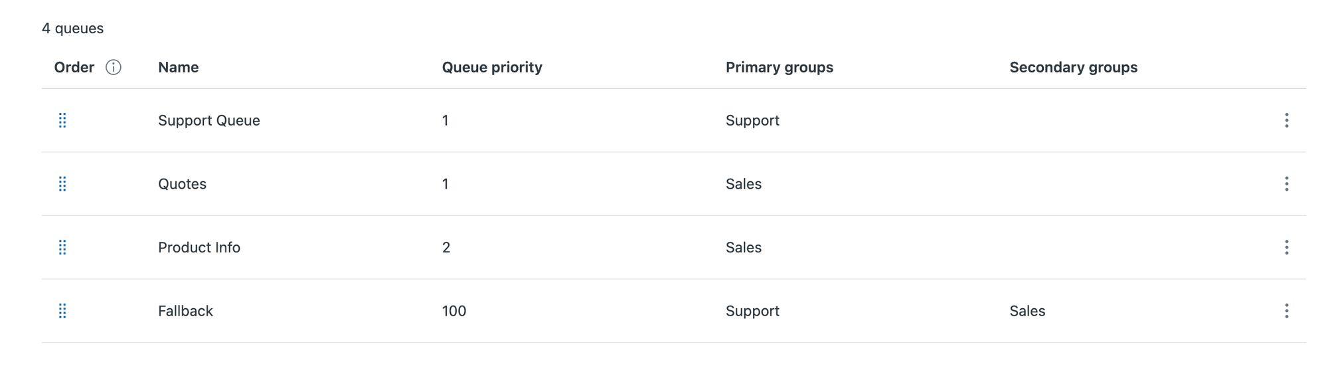Open options menu for Fallback queue
The height and width of the screenshot is (380, 1328).
point(1286,311)
